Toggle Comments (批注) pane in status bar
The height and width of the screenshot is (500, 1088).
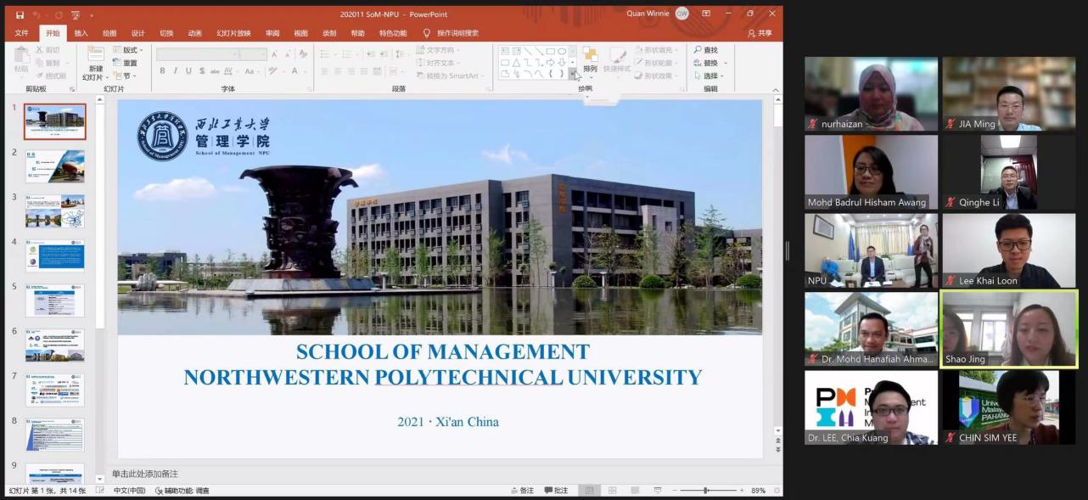[557, 491]
